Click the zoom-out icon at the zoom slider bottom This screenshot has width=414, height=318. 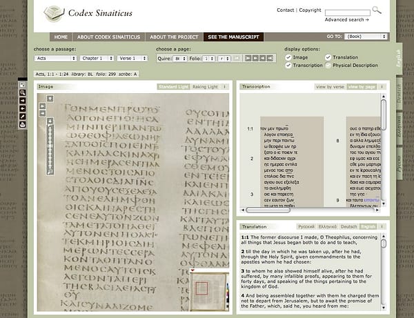[x=50, y=172]
